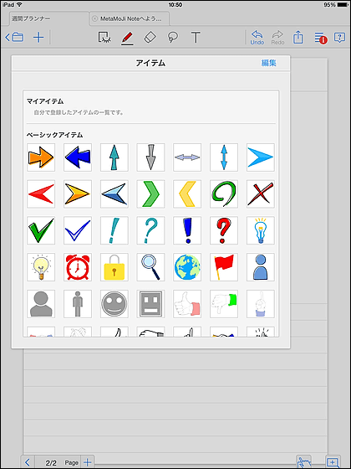Click the Redo button
Viewport: 351px width, 469px height.
(x=277, y=38)
